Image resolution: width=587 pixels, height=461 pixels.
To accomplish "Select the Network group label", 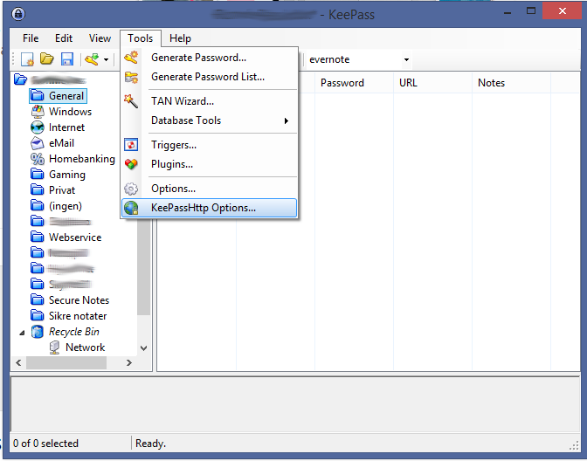I will (85, 347).
